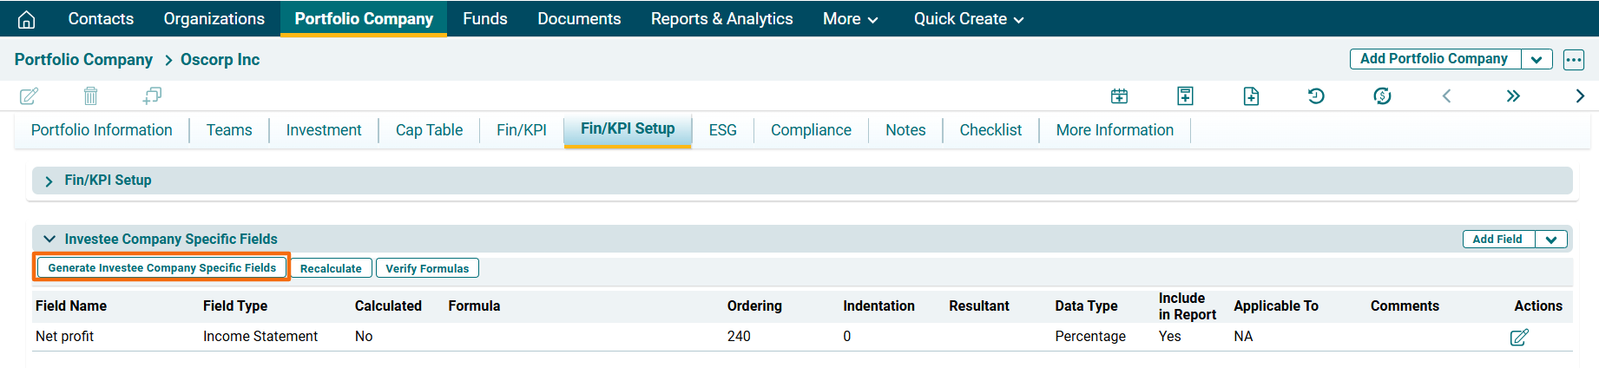Open the Quick Create menu
The image size is (1599, 368).
968,19
